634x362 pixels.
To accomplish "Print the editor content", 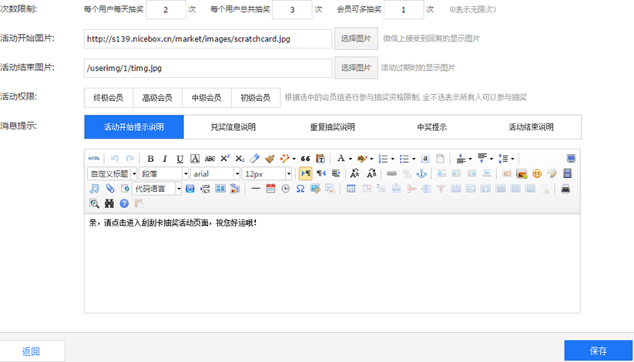I will 565,188.
